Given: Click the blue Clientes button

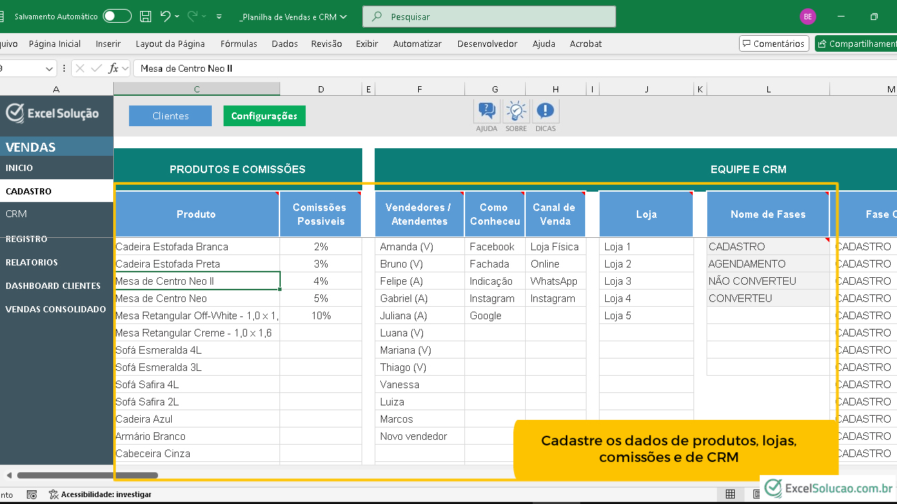Looking at the screenshot, I should click(170, 116).
